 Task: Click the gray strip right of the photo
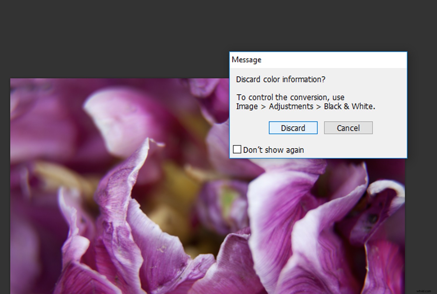pyautogui.click(x=421, y=204)
